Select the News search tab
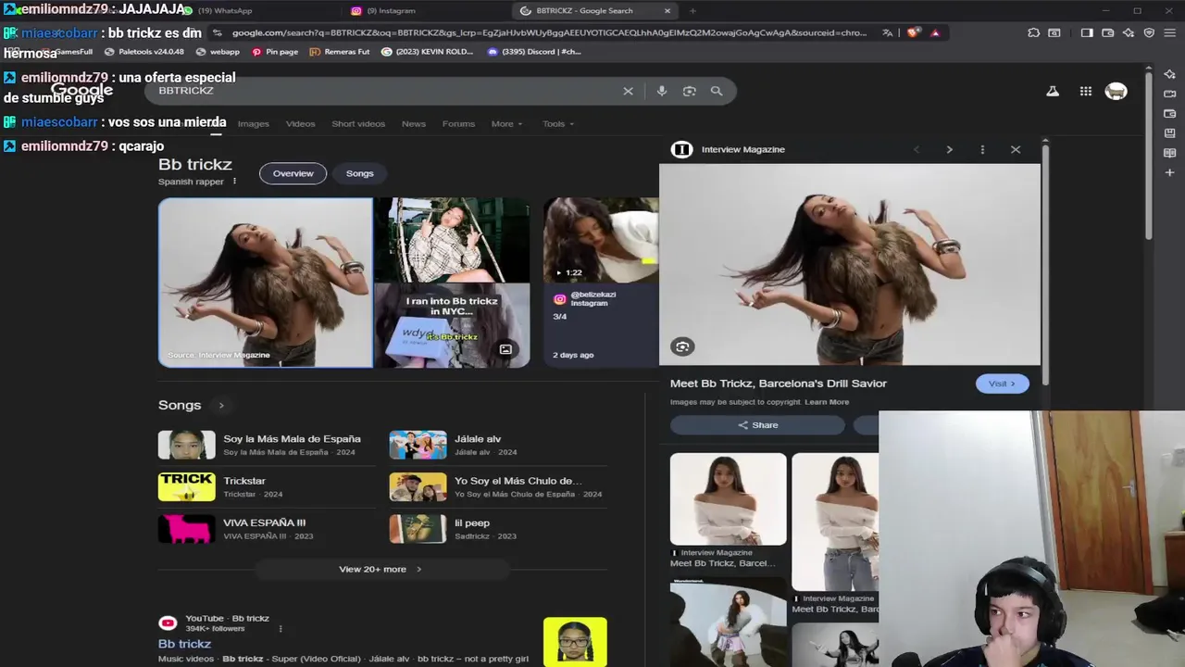The width and height of the screenshot is (1185, 667). (414, 123)
